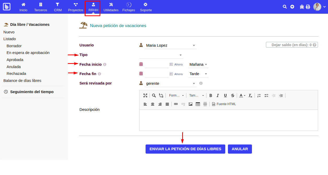The height and width of the screenshot is (175, 328).
Task: Click the Fecha fin date input field
Action: coord(157,74)
